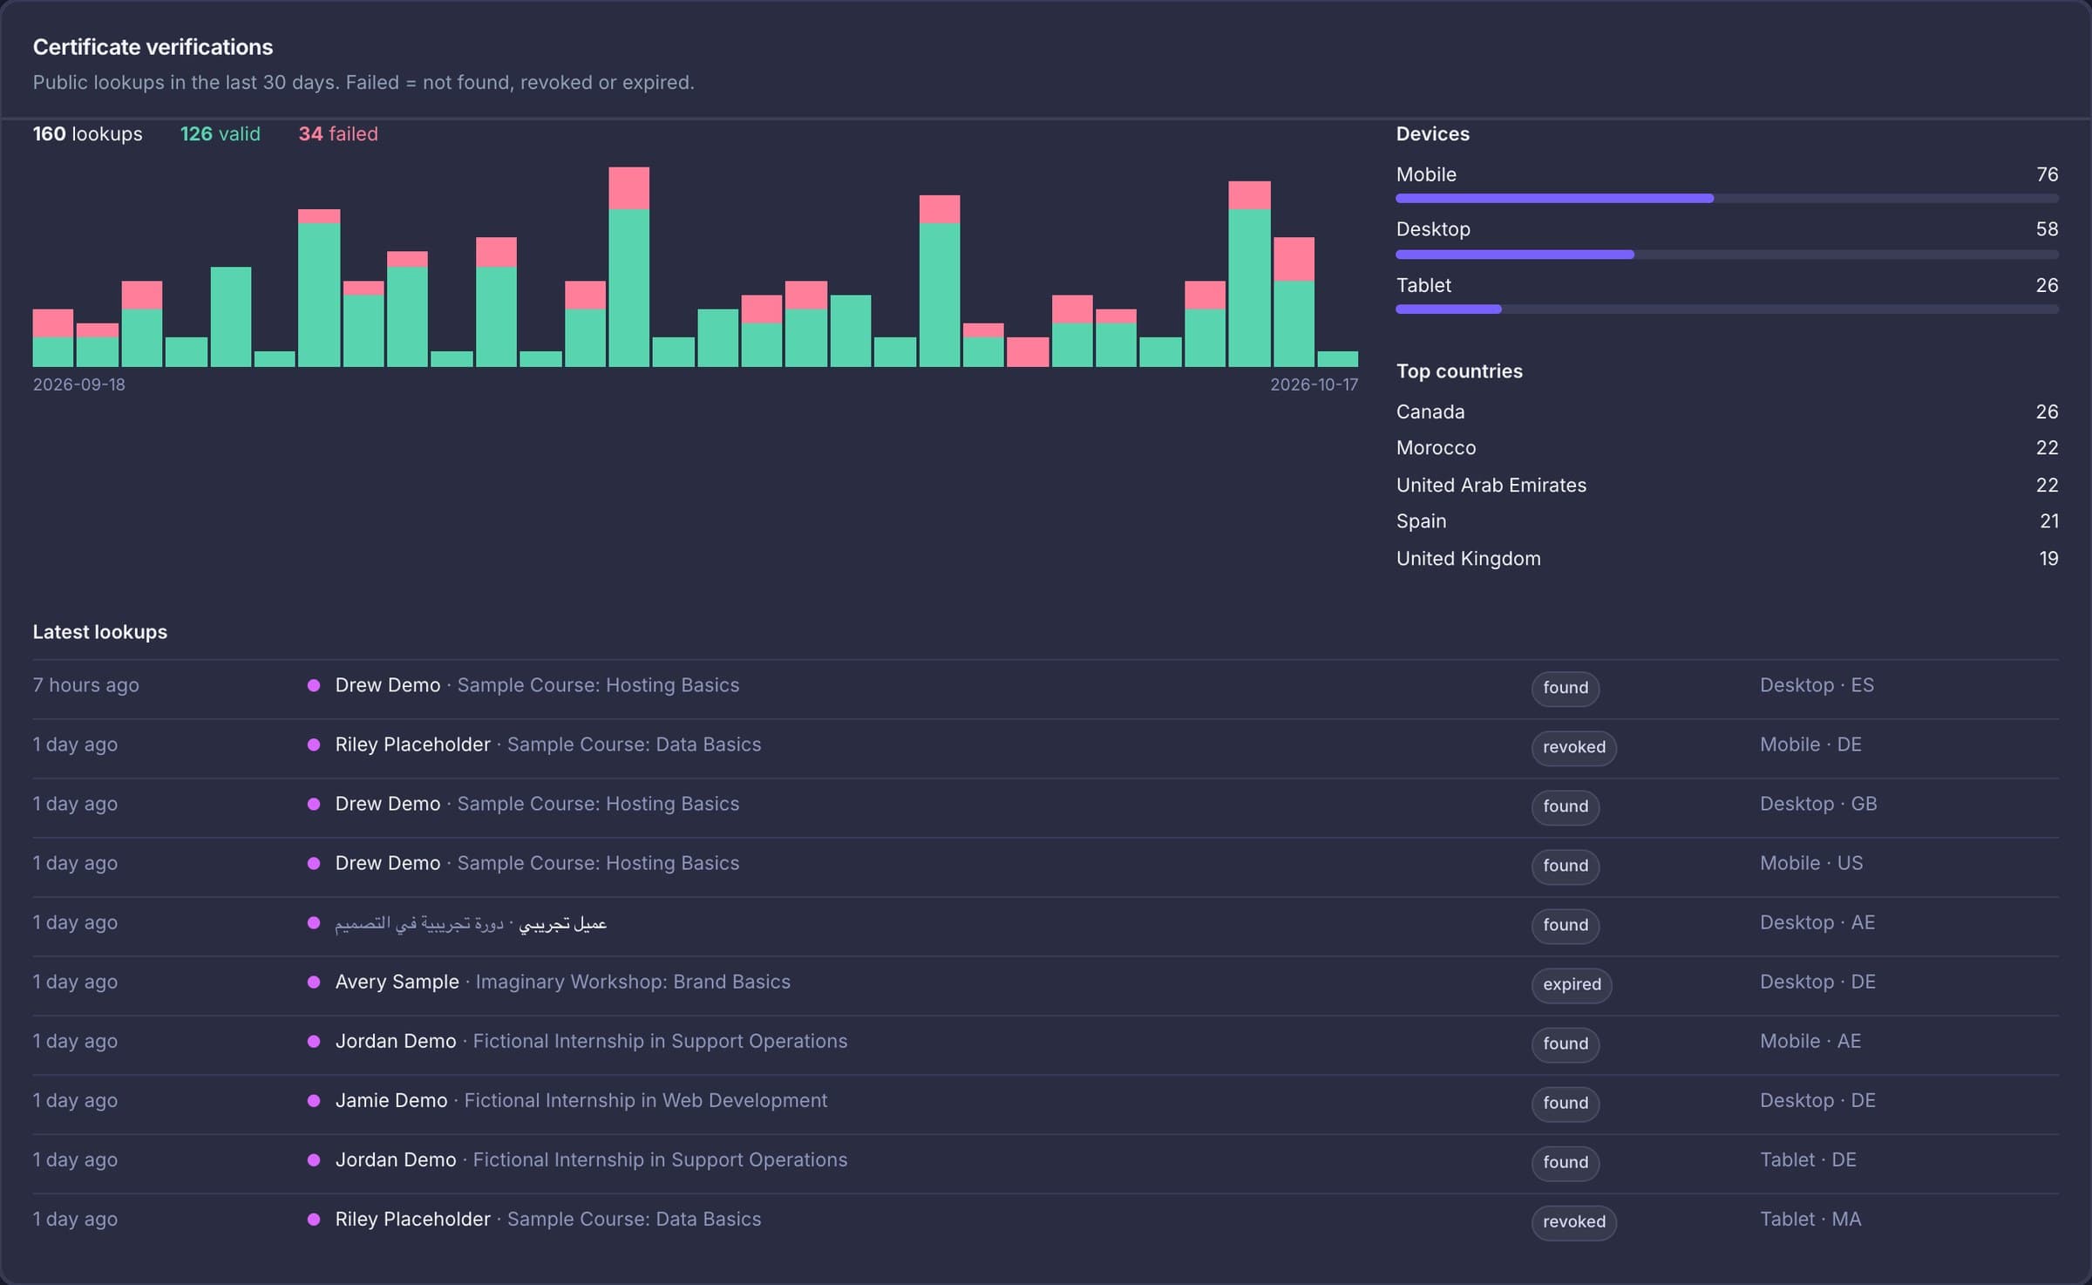The width and height of the screenshot is (2092, 1285).
Task: Click the 'found' badge for Jamie Demo
Action: tap(1566, 1104)
